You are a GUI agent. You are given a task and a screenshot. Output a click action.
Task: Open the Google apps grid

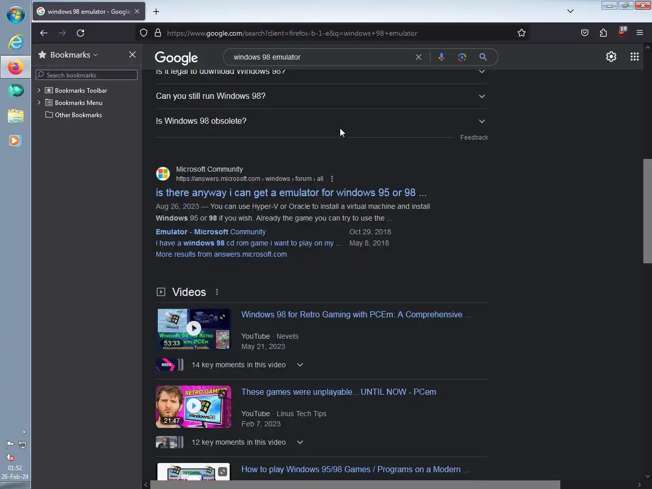(x=635, y=57)
